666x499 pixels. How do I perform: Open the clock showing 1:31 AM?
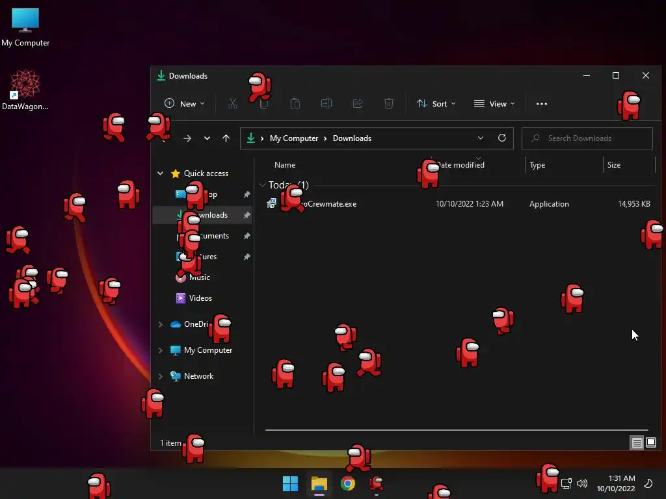(616, 483)
